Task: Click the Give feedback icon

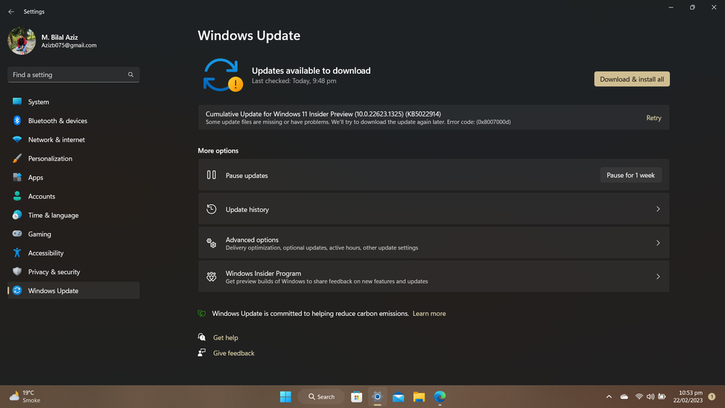Action: 202,353
